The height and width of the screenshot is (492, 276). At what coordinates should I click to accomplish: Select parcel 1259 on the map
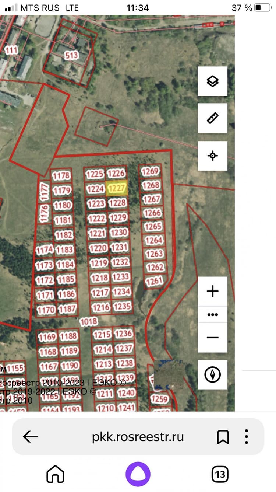tap(160, 399)
